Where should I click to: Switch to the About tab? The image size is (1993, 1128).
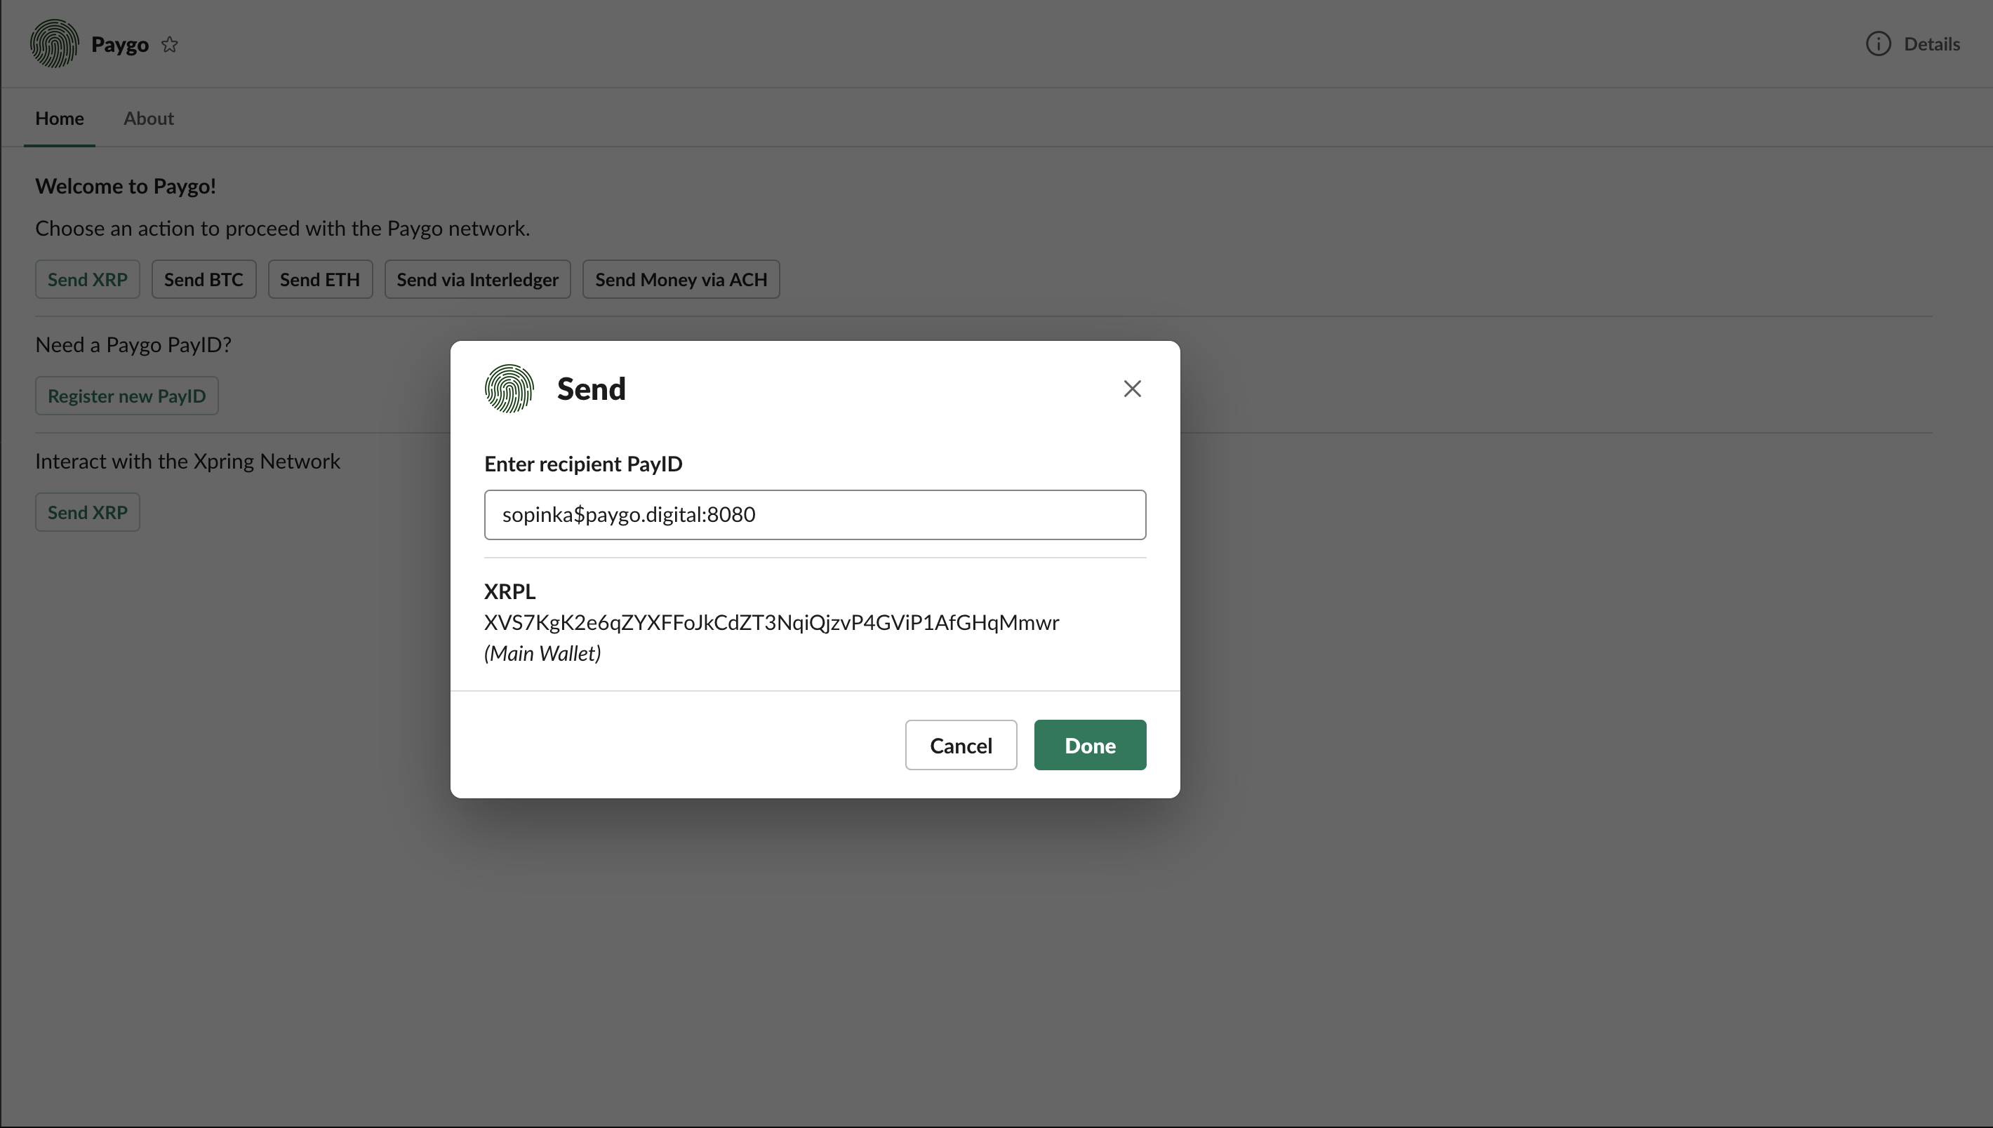[x=148, y=119]
